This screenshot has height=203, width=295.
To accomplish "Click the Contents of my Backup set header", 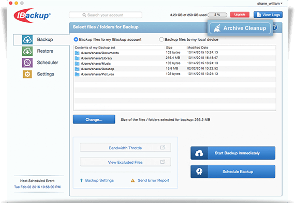I will coord(95,48).
